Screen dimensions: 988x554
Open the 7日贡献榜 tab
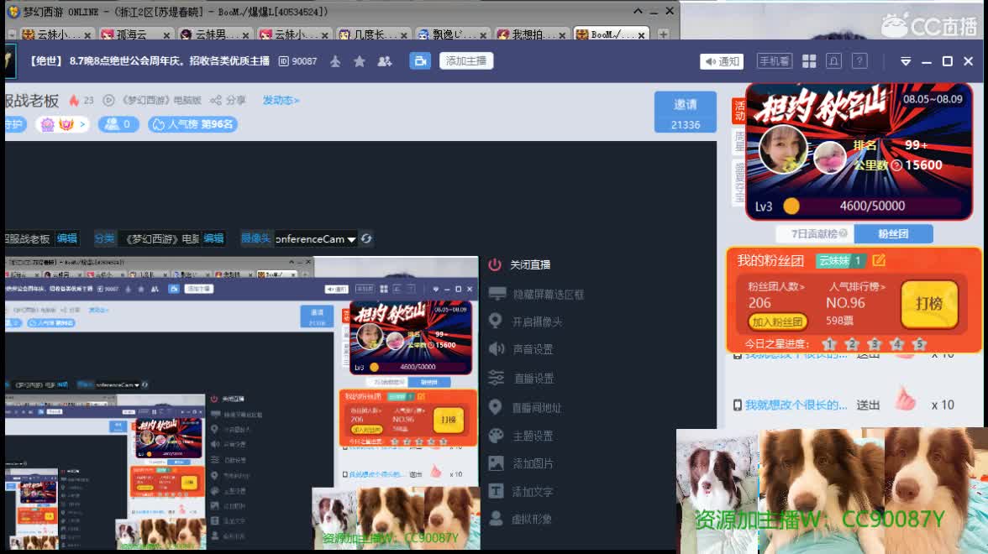point(815,233)
